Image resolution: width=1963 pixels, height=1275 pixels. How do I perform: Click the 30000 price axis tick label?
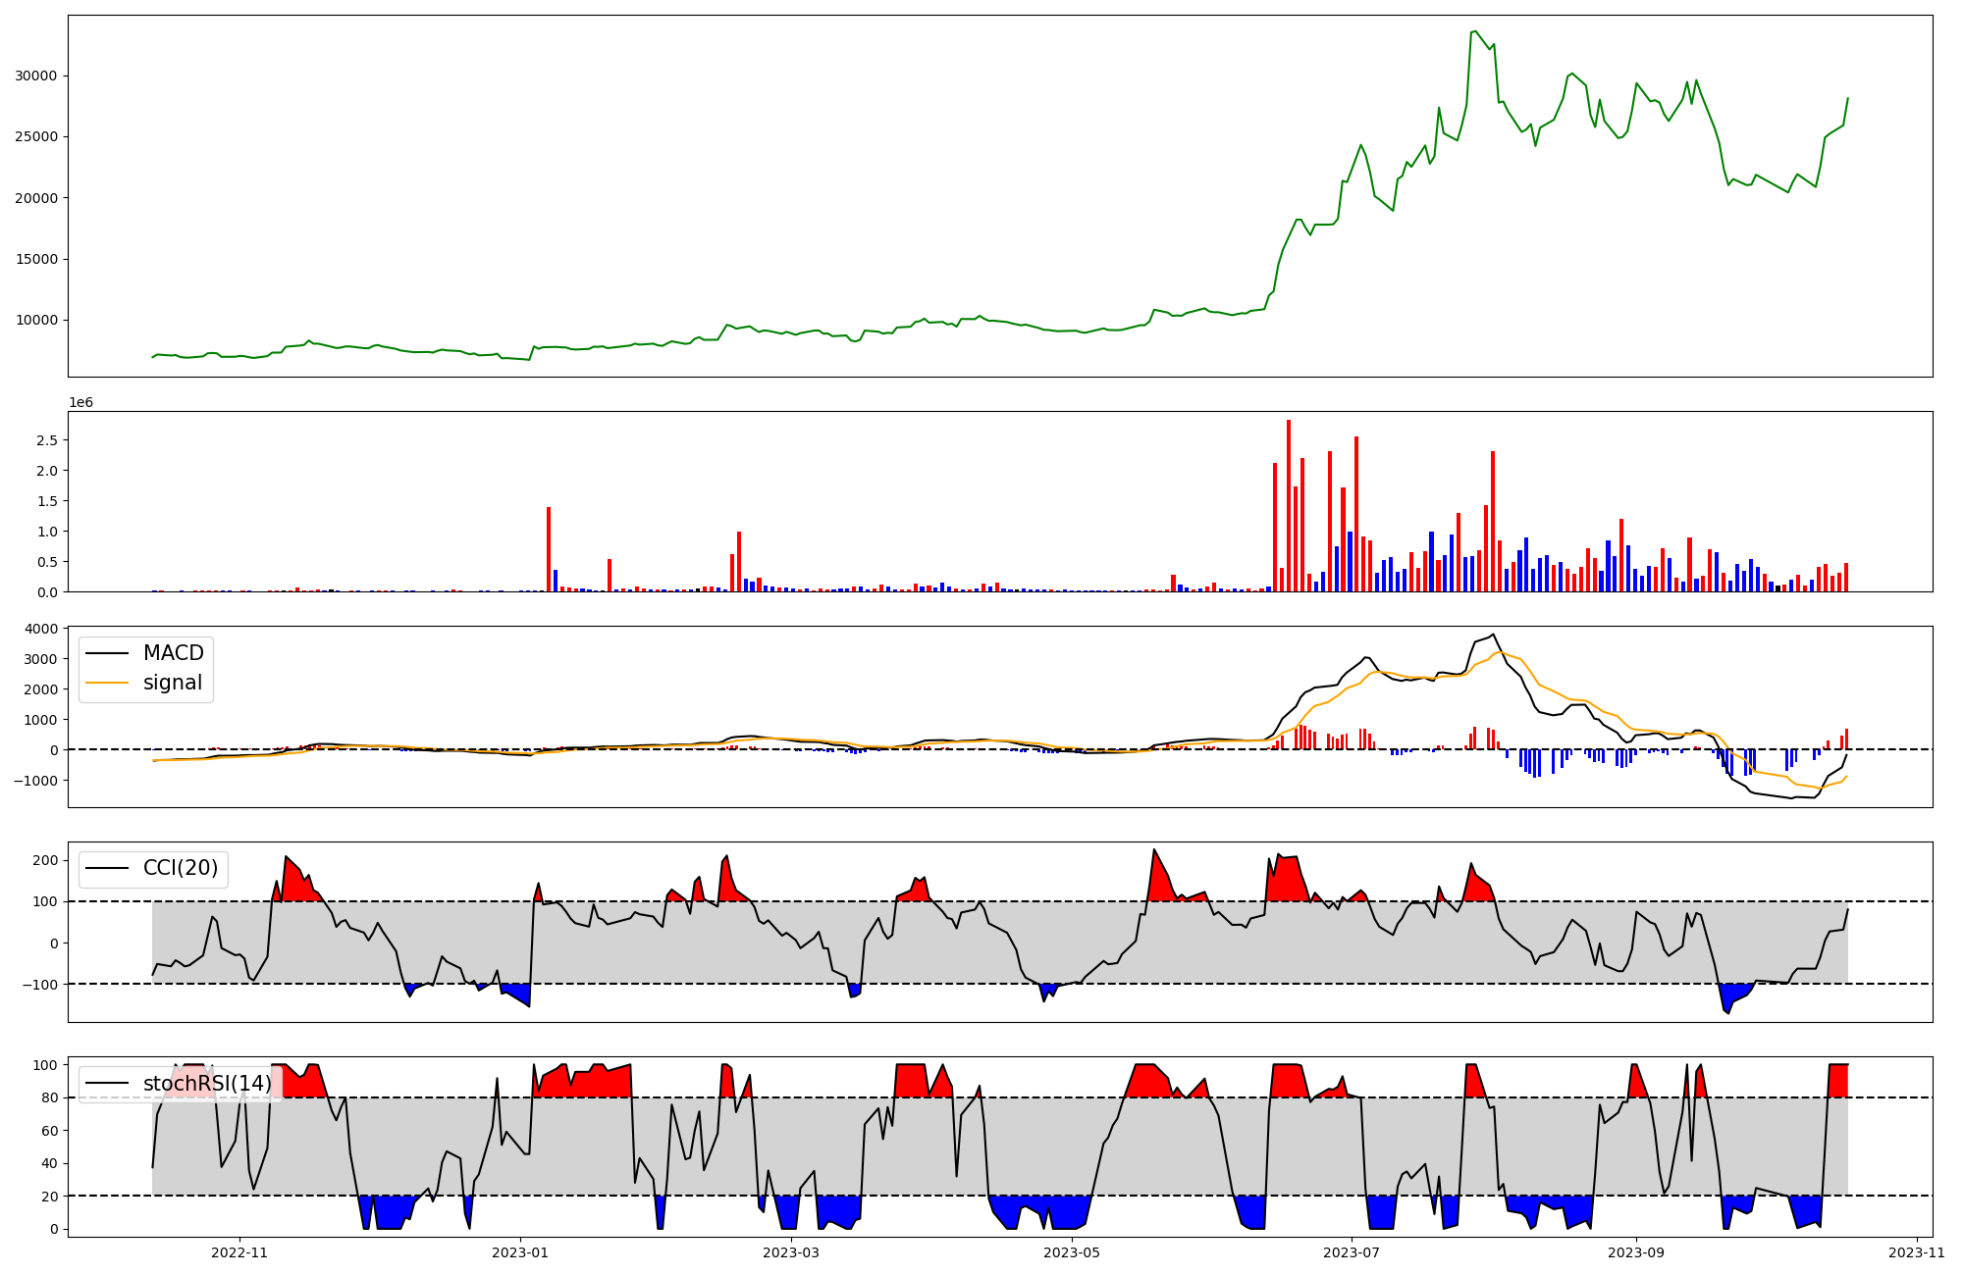pos(36,76)
